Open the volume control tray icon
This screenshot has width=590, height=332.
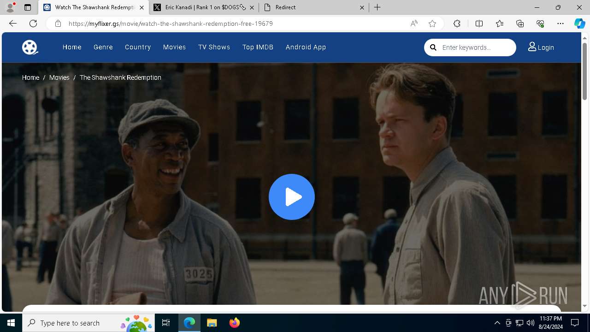(531, 323)
